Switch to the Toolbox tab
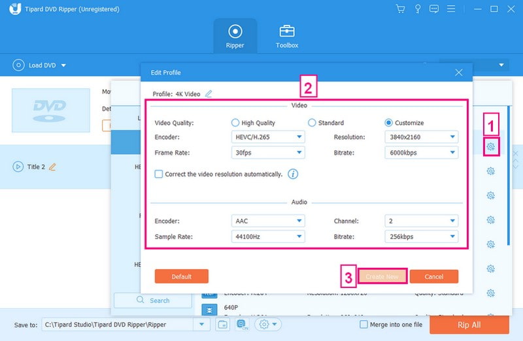 pos(287,36)
